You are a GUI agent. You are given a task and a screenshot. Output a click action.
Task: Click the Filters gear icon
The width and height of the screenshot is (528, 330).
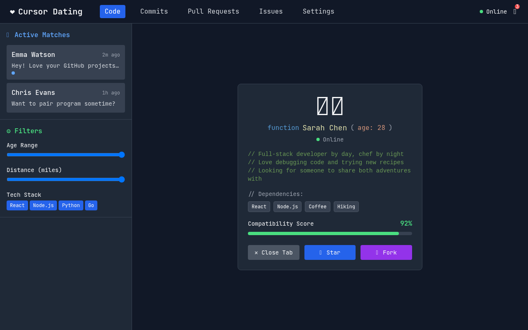coord(9,131)
